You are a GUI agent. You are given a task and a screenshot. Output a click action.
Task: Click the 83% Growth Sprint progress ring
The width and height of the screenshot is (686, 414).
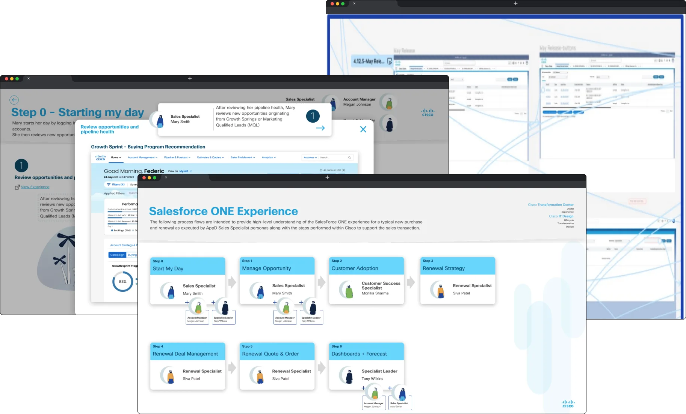122,282
